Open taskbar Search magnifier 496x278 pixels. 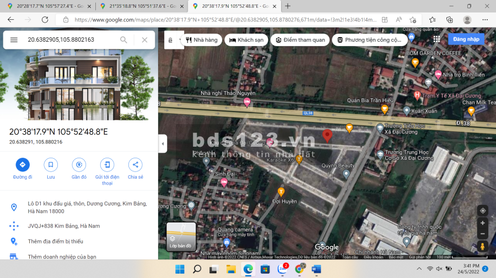pos(197,269)
